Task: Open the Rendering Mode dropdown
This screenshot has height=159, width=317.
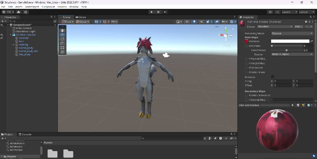Action: (292, 34)
